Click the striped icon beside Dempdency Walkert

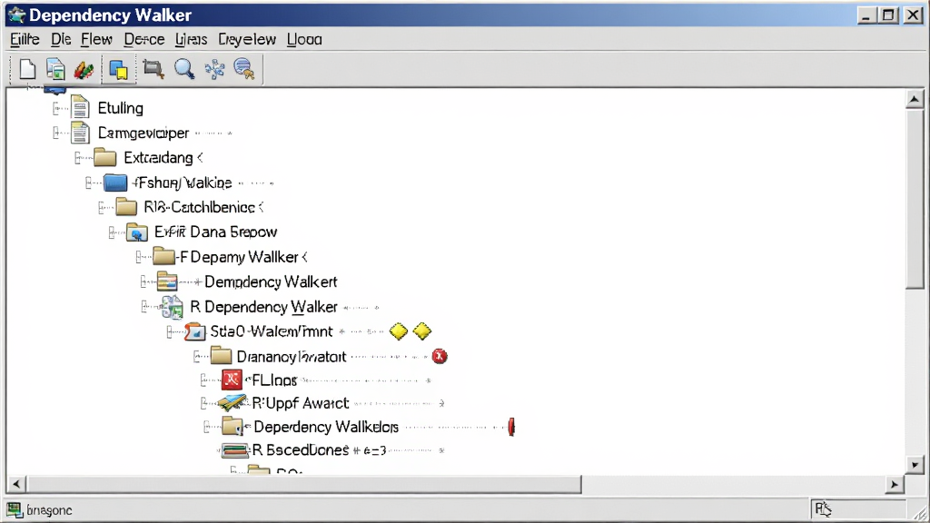(167, 281)
